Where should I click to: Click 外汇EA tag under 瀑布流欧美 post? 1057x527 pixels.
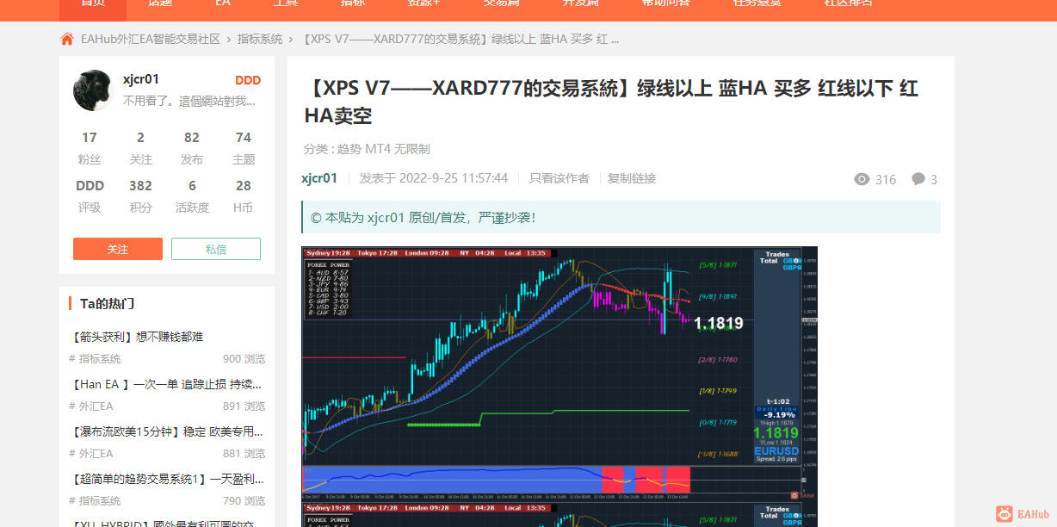pyautogui.click(x=91, y=454)
